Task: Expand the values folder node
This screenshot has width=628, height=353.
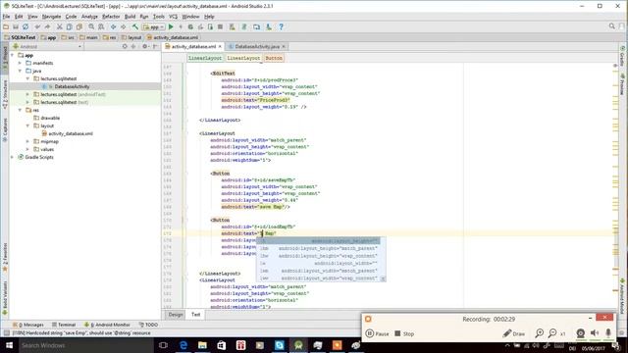Action: (27, 149)
